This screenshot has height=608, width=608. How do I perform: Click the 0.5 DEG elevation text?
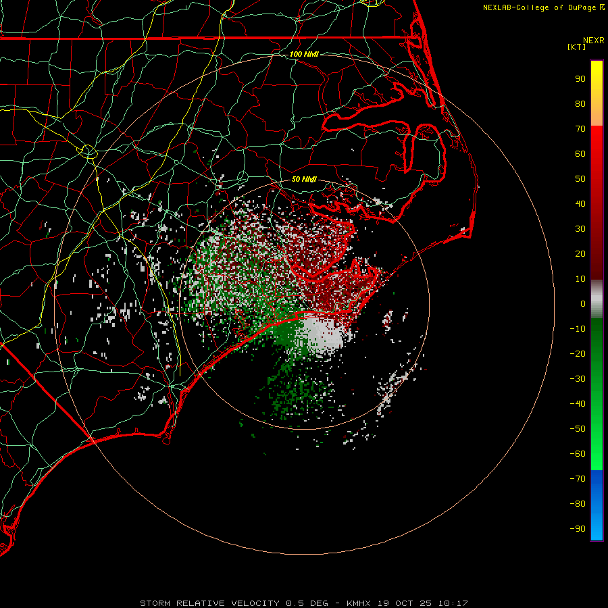click(307, 603)
